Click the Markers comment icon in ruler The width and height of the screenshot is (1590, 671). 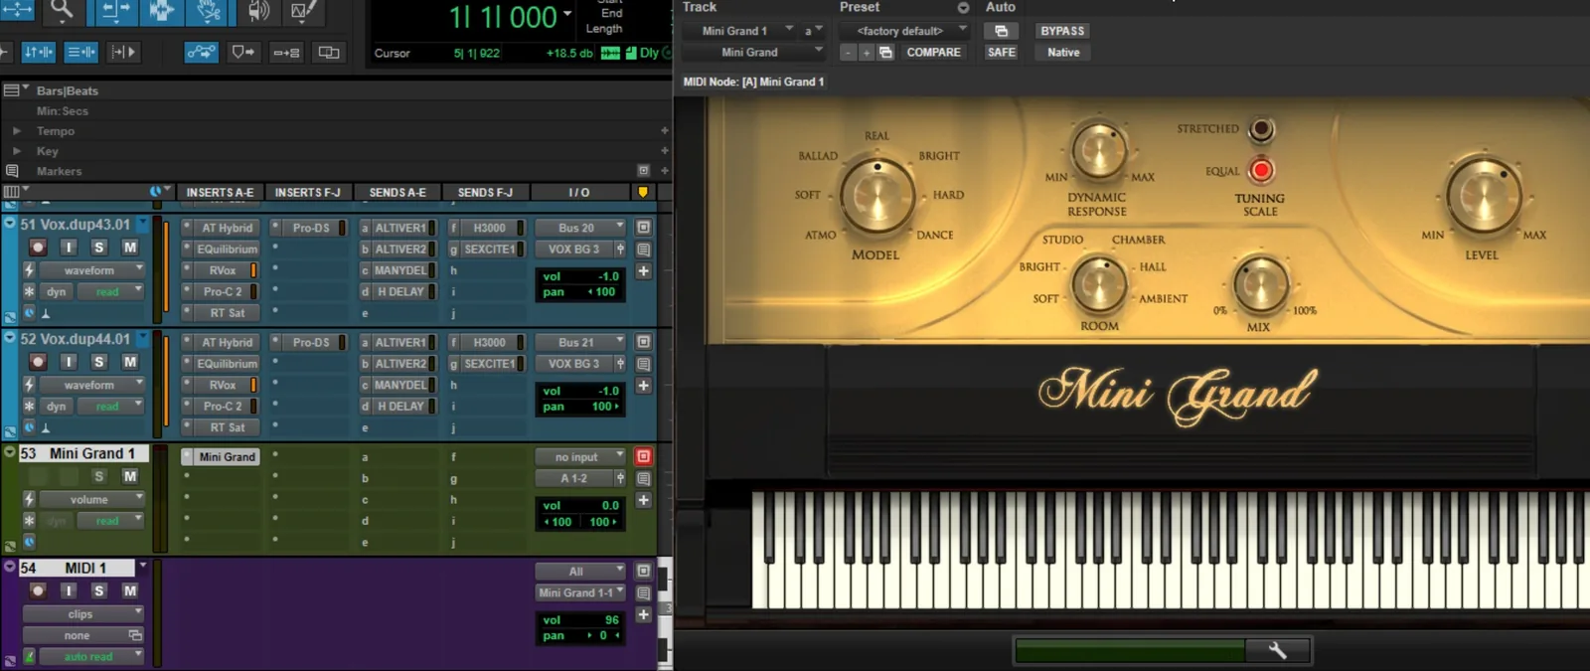point(12,171)
